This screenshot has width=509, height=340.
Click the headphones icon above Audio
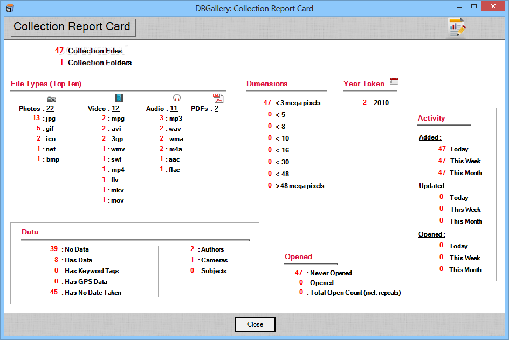[177, 98]
